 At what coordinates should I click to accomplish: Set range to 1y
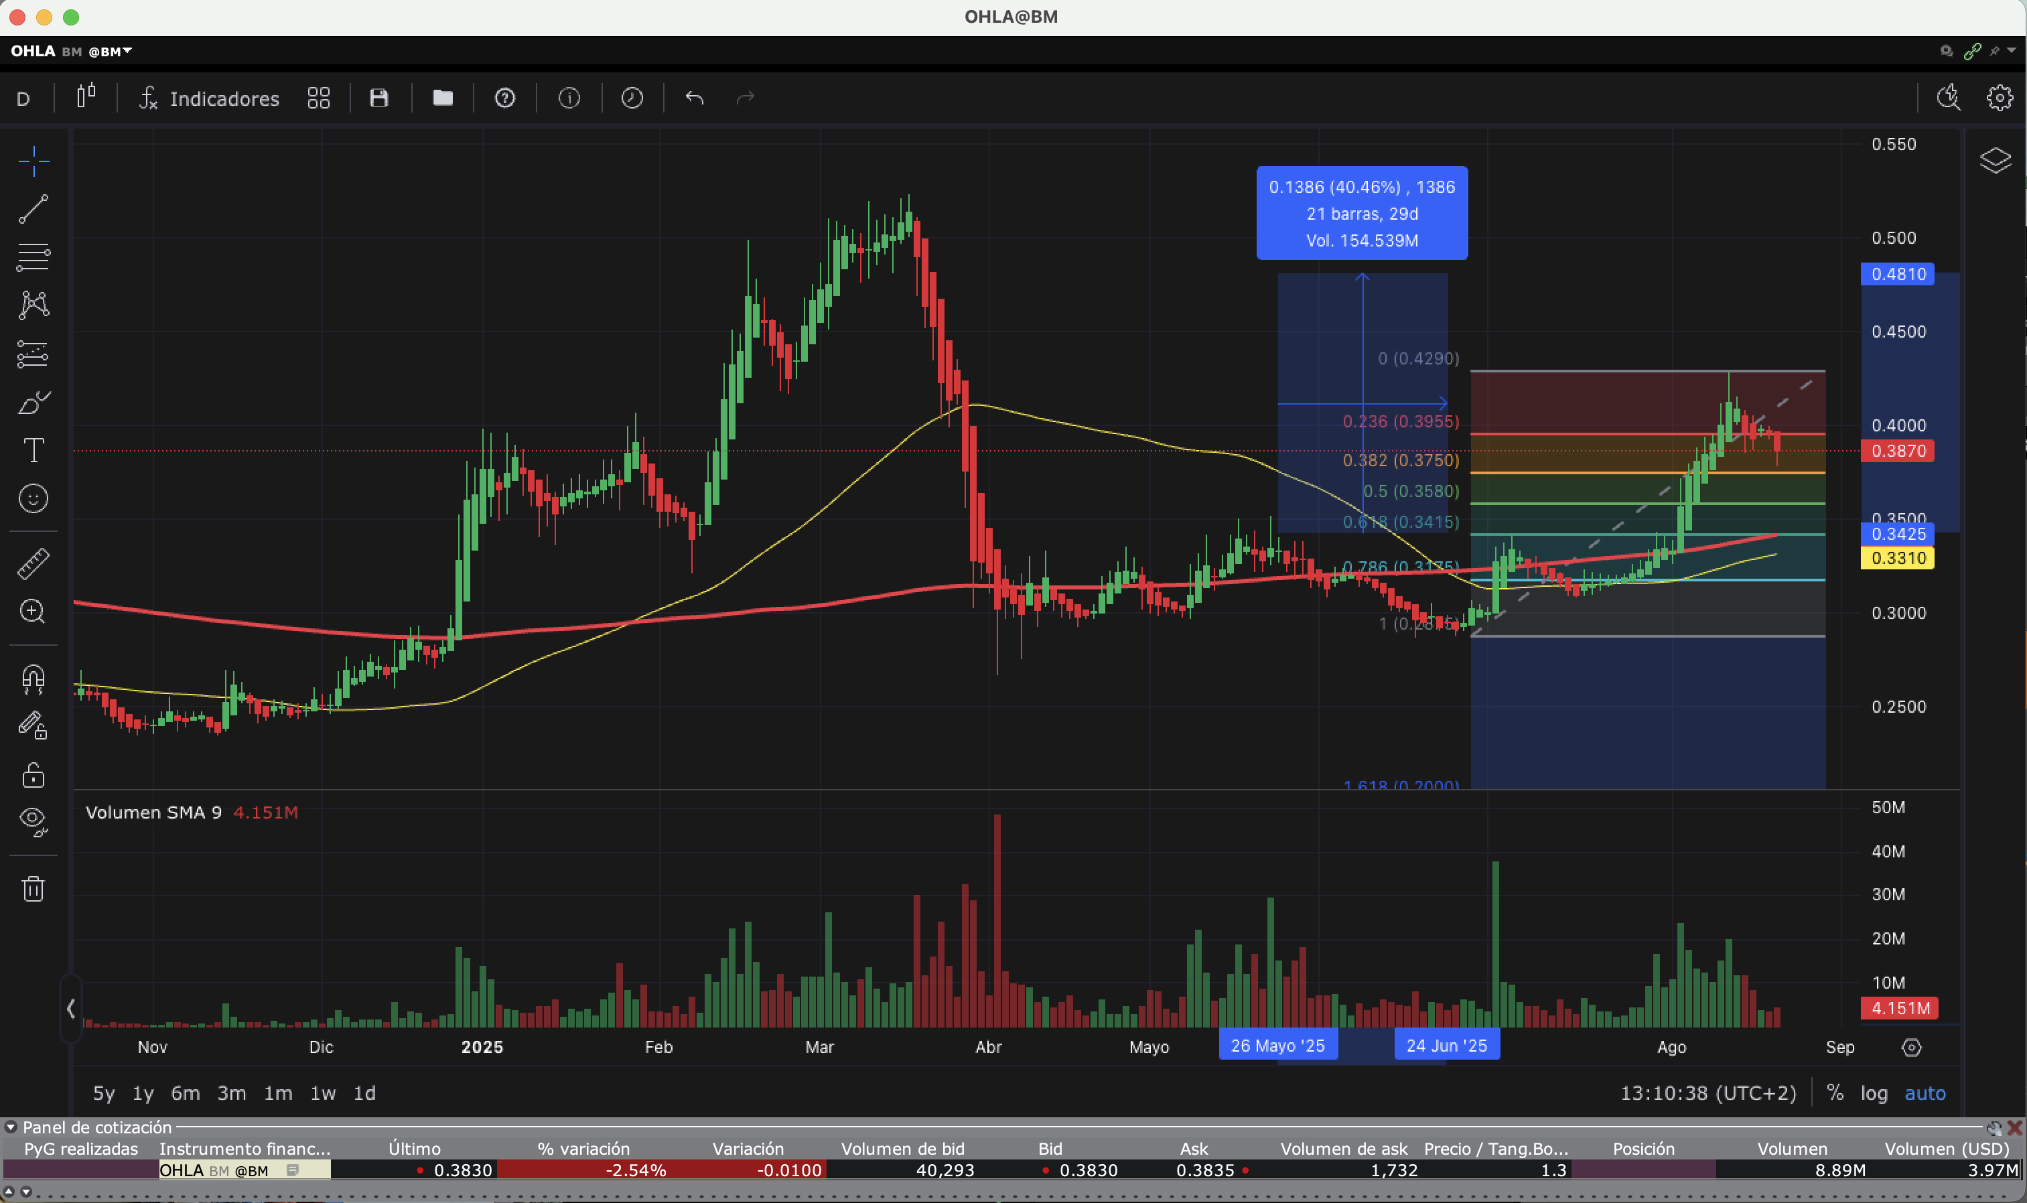(x=143, y=1094)
